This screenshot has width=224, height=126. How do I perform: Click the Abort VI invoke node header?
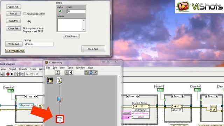point(177,106)
